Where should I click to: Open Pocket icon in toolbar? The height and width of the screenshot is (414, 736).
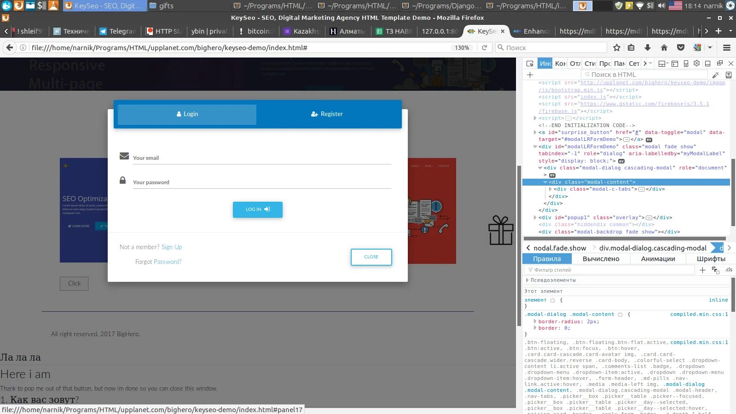click(x=681, y=47)
